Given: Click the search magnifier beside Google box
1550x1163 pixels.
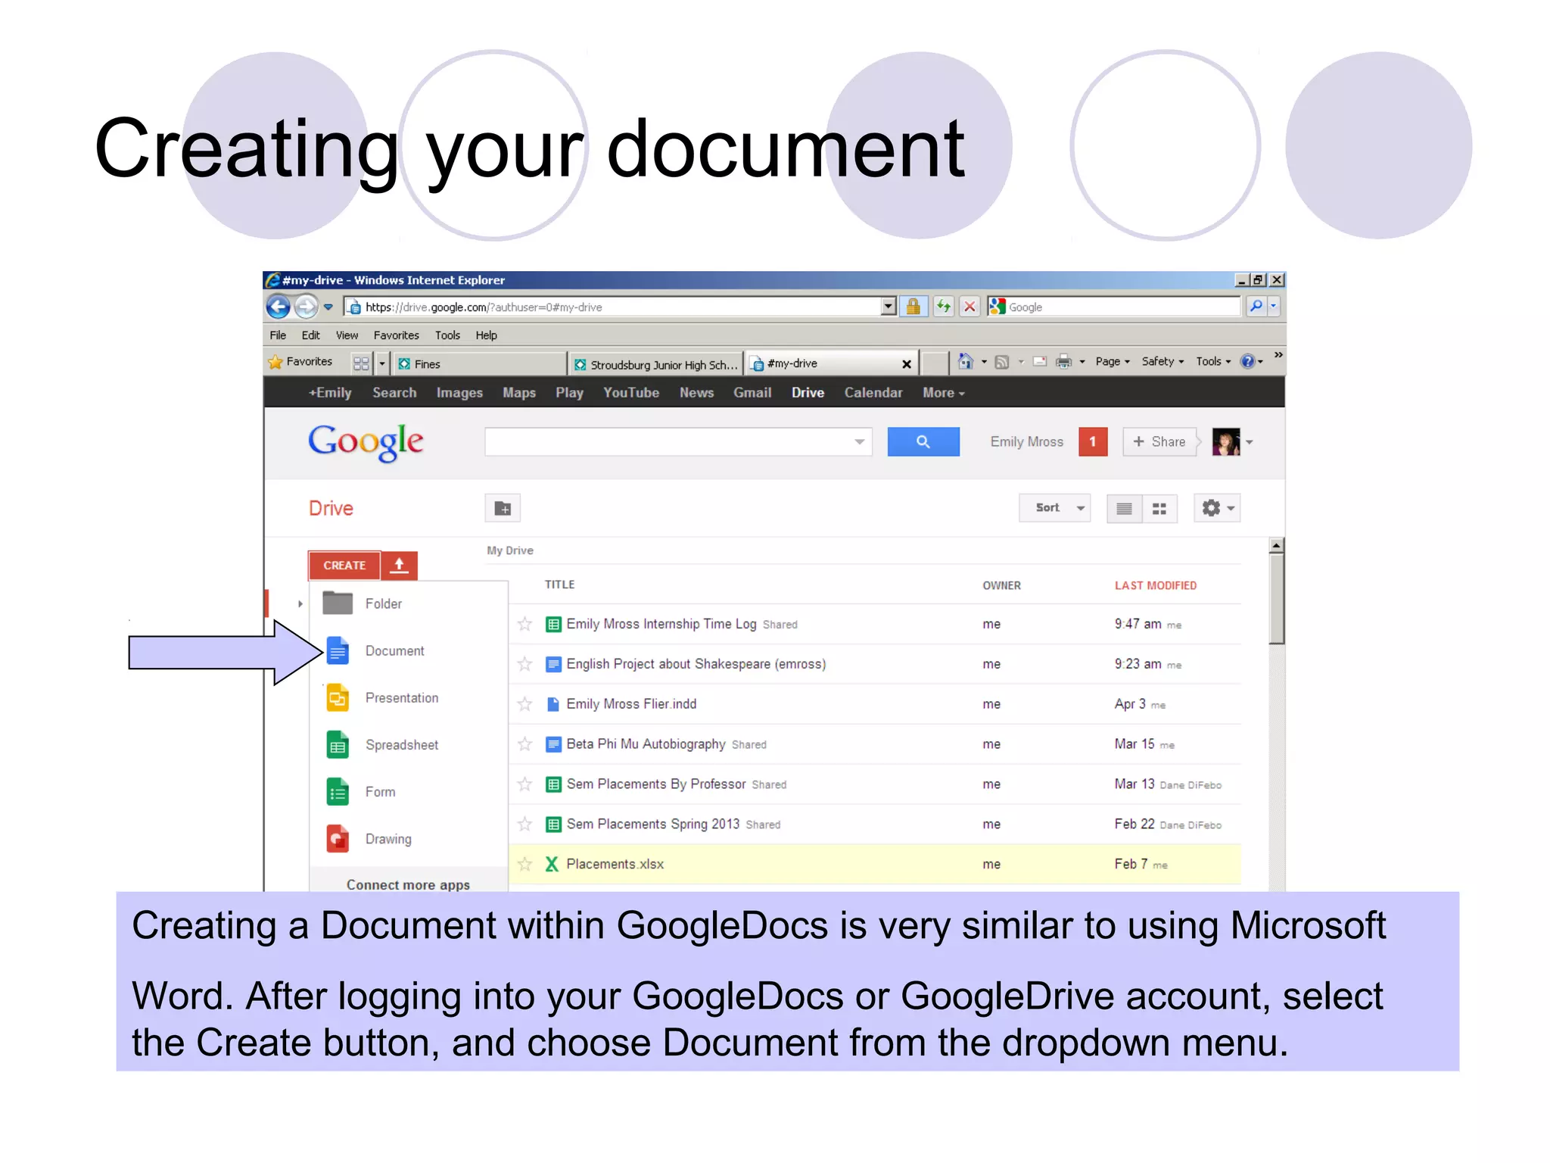Looking at the screenshot, I should coord(1256,306).
